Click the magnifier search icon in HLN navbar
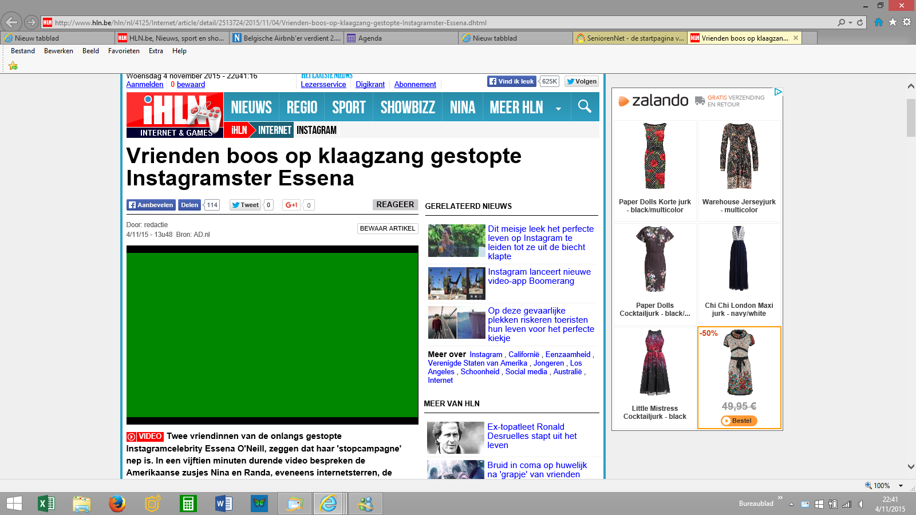Screen dimensions: 916x515 point(585,106)
